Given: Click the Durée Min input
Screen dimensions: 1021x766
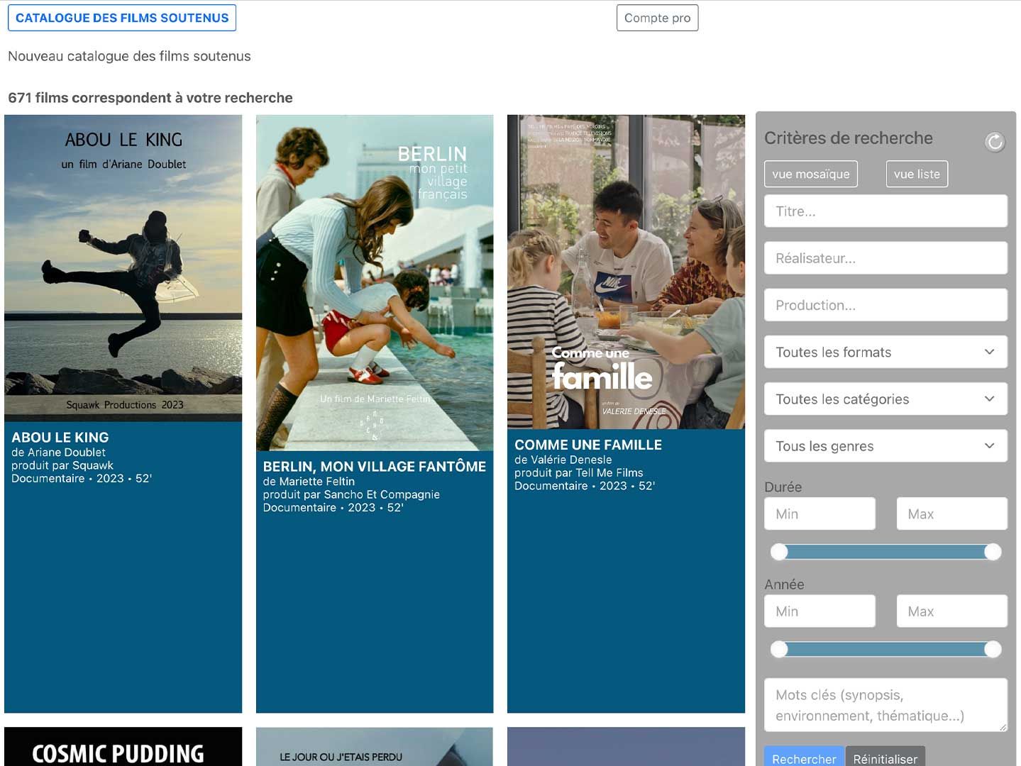Looking at the screenshot, I should pos(819,514).
